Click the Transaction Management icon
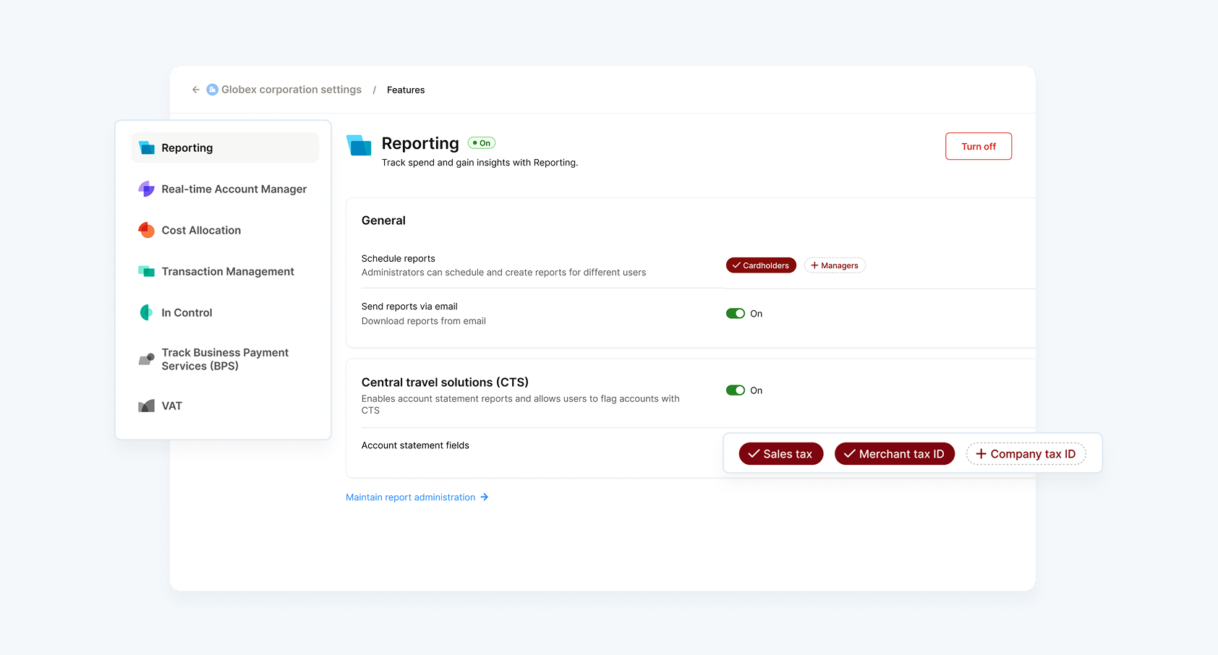Viewport: 1218px width, 655px height. (x=147, y=272)
